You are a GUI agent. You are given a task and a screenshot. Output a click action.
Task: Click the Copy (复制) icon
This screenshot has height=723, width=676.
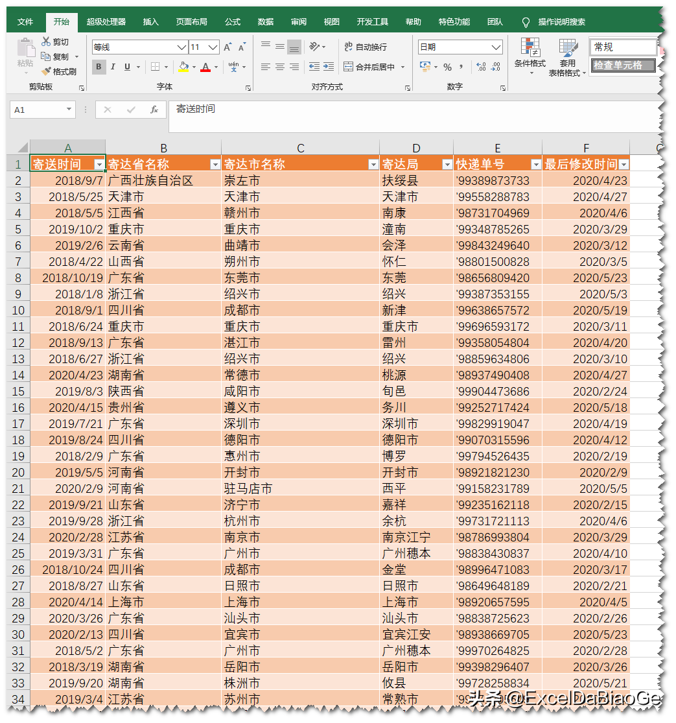[46, 56]
